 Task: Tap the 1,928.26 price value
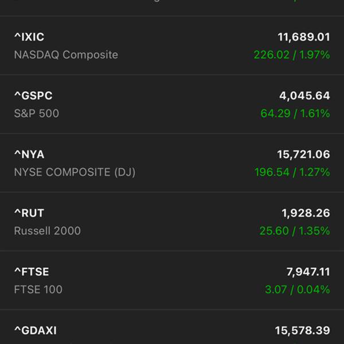coord(306,213)
